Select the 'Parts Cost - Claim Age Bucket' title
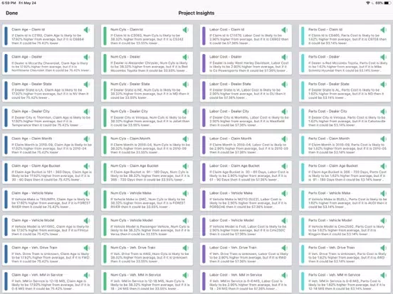393x294 pixels. pyautogui.click(x=333, y=165)
